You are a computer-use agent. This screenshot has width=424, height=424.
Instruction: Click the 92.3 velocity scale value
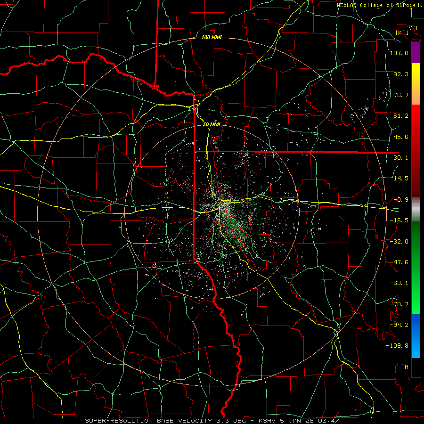pyautogui.click(x=401, y=74)
